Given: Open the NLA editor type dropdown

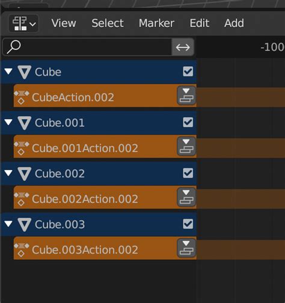Looking at the screenshot, I should point(24,23).
